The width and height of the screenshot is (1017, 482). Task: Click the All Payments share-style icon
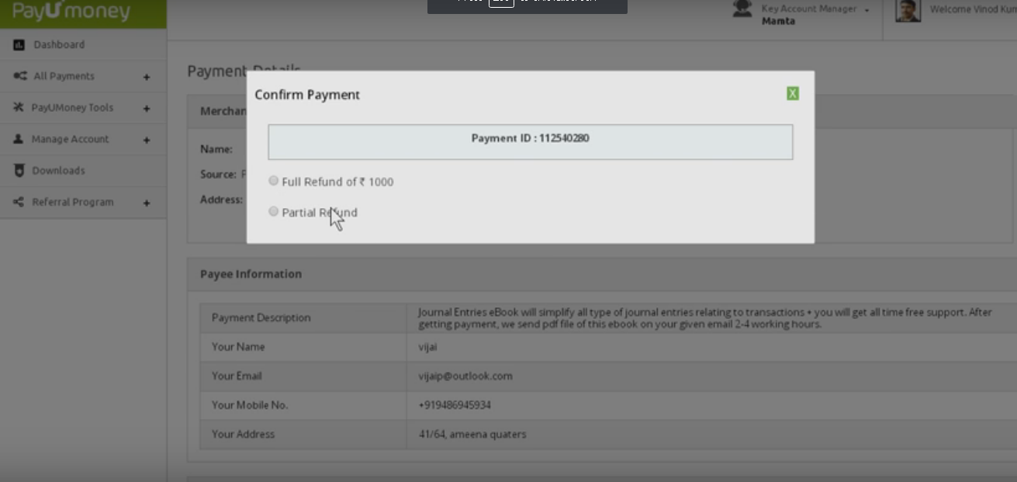19,76
